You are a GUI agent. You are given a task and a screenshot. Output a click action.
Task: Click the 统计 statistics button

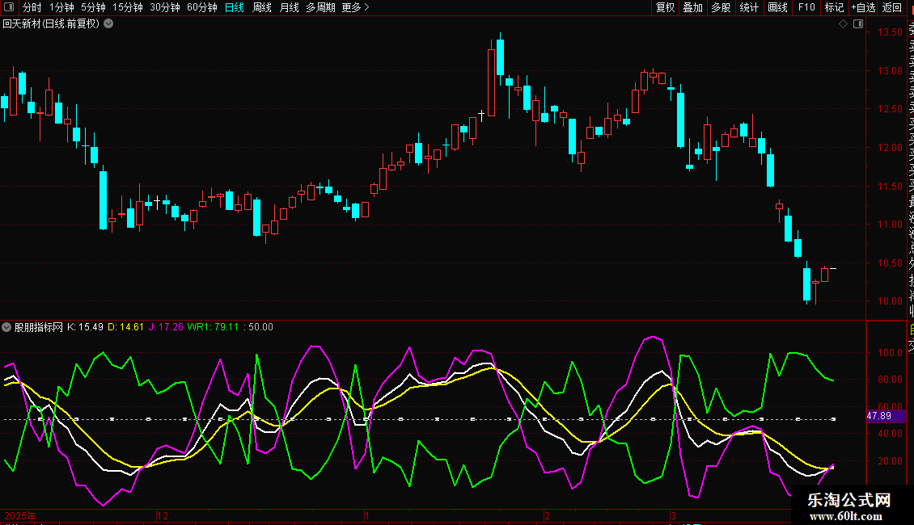tap(749, 7)
